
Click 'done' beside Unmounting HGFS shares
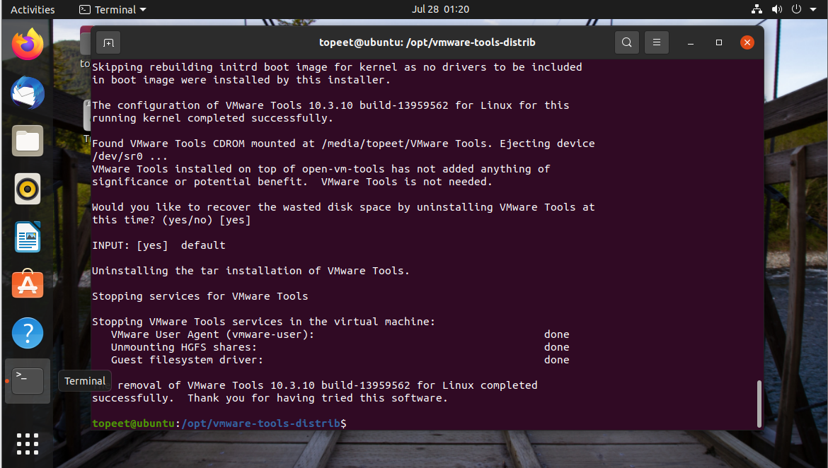tap(556, 347)
